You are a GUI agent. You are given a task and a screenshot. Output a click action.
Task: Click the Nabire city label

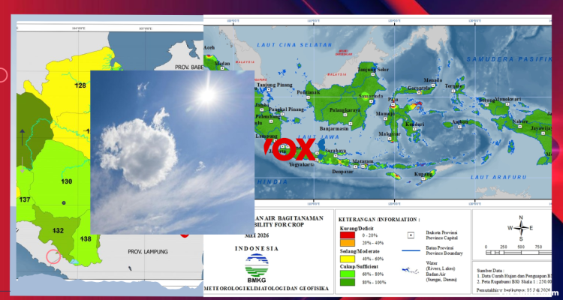(520, 121)
